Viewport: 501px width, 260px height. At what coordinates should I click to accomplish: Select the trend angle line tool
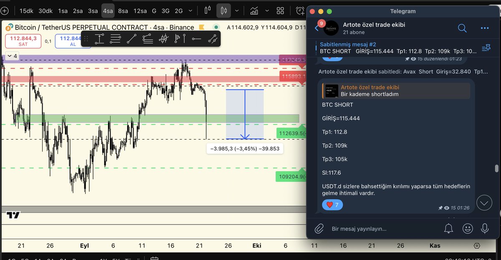coord(213,39)
